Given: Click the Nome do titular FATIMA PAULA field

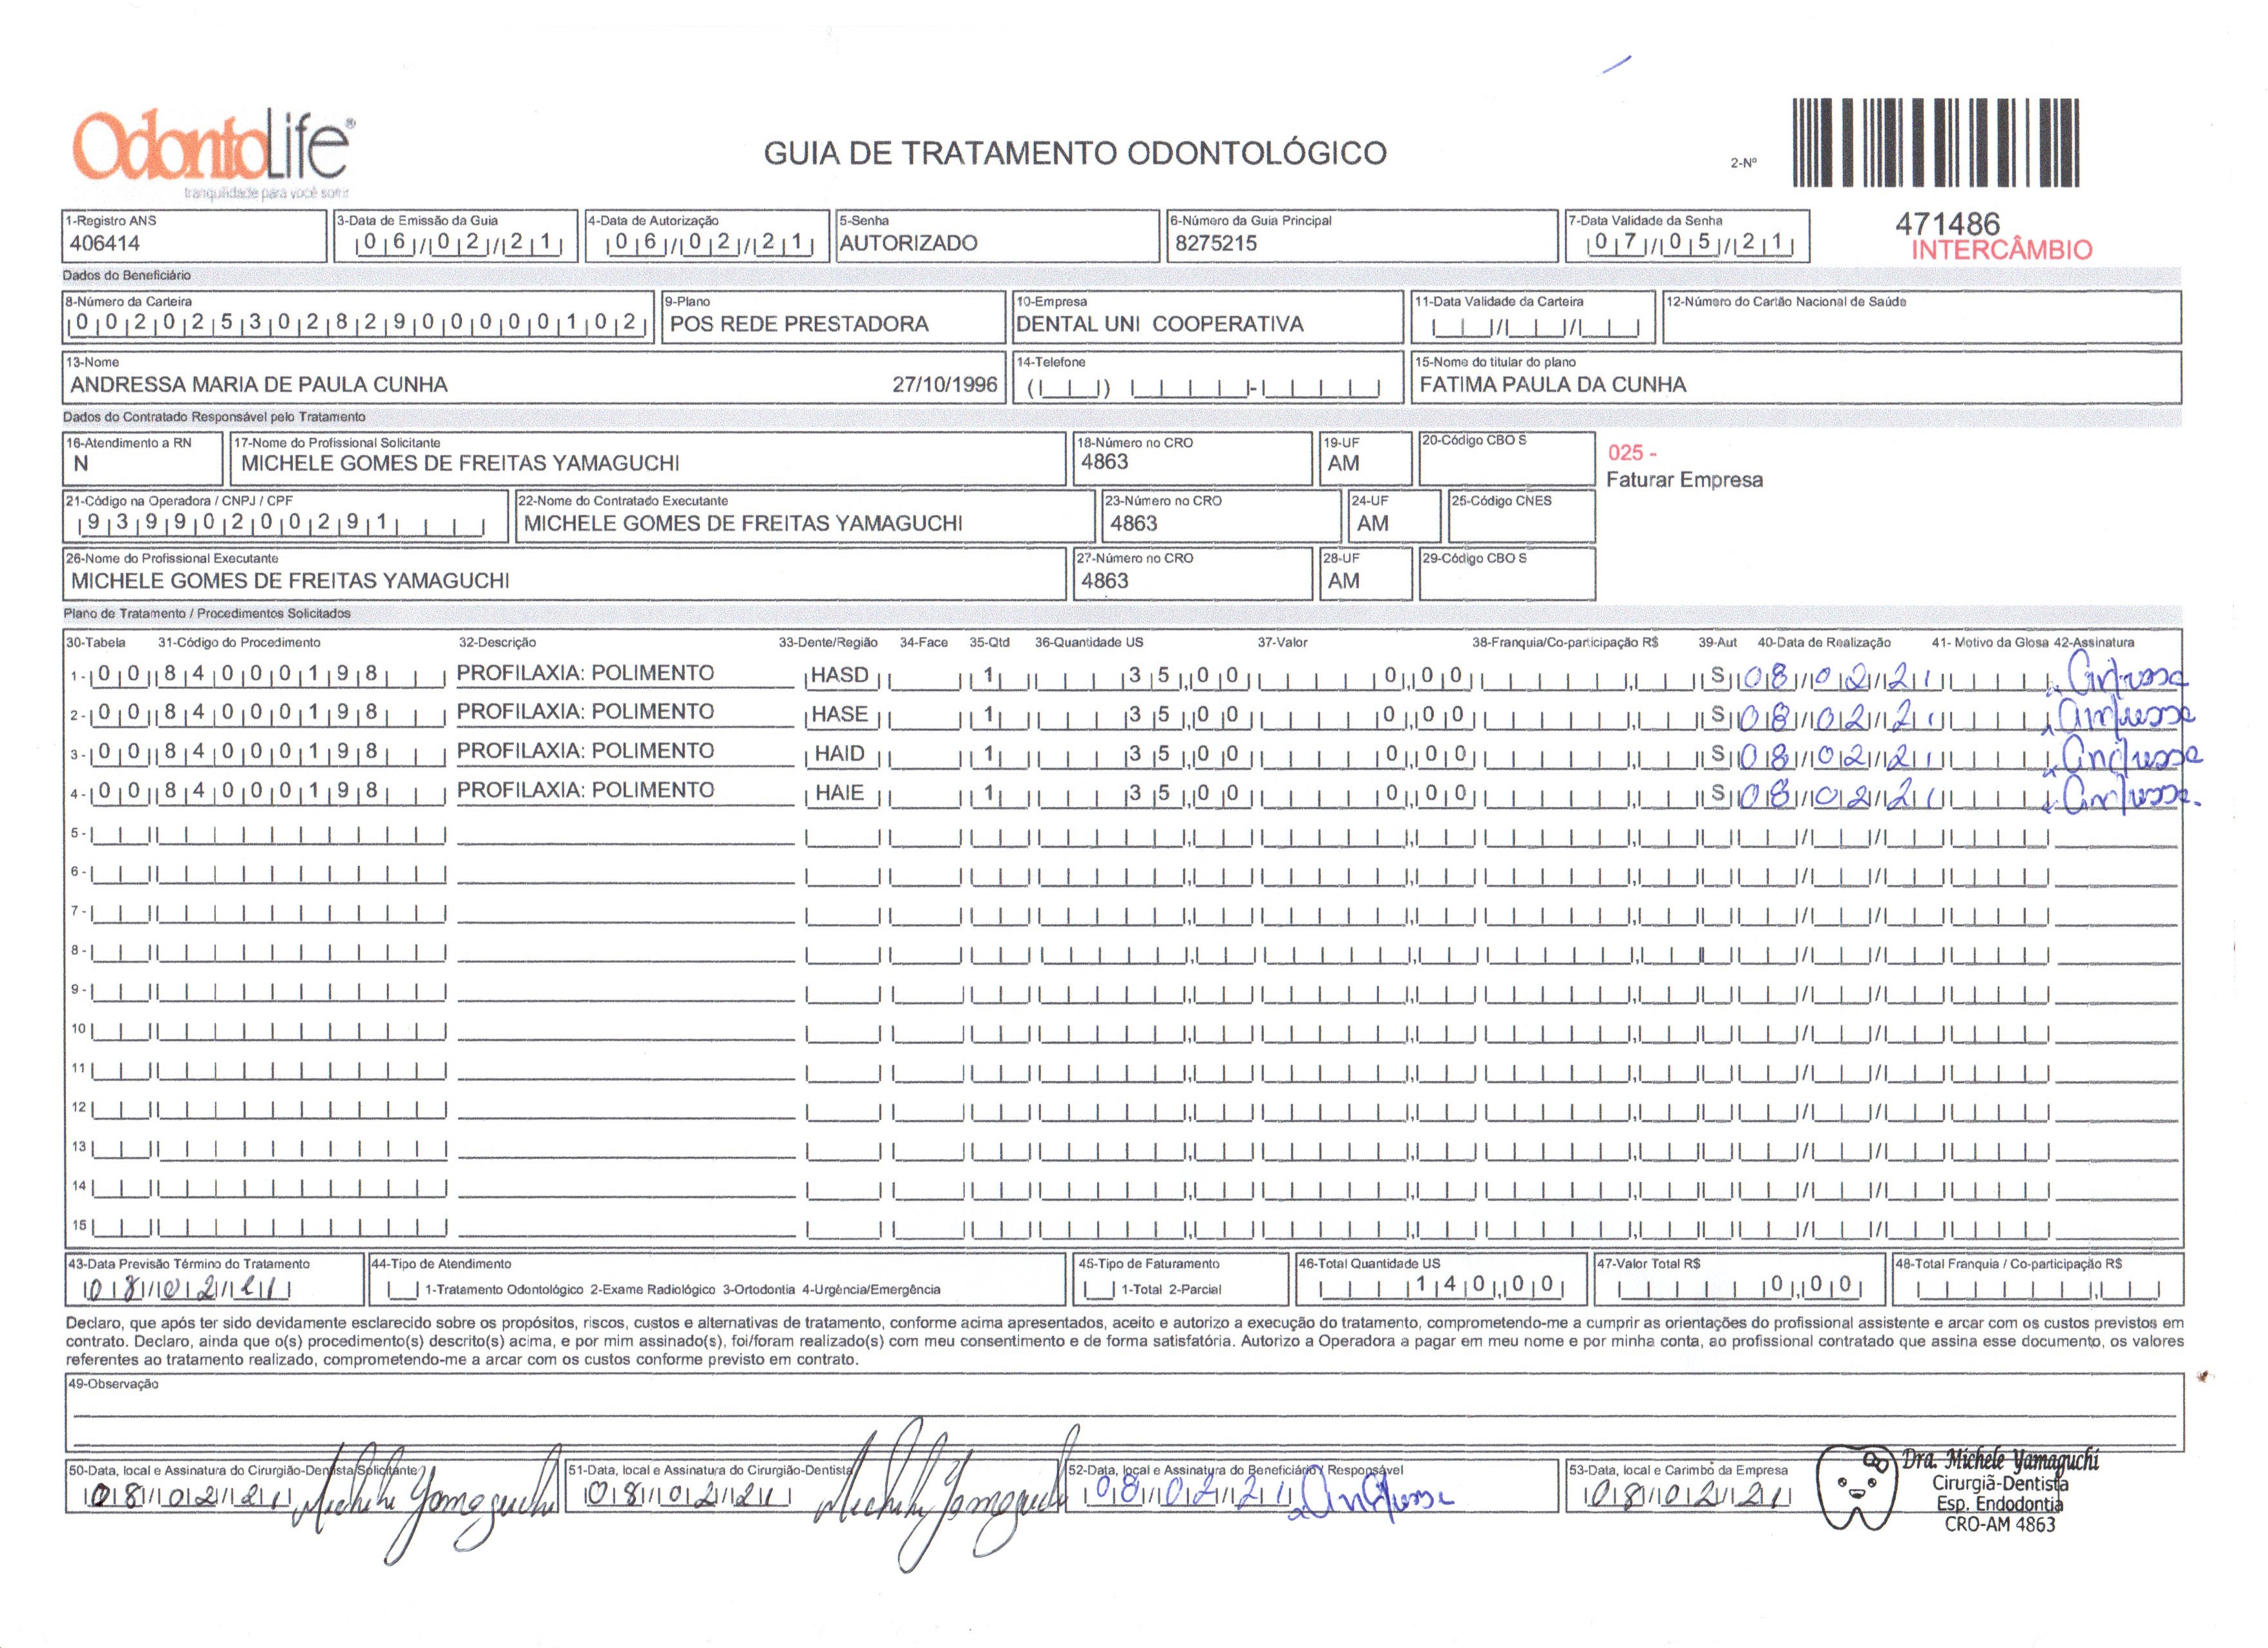Looking at the screenshot, I should coord(1552,385).
